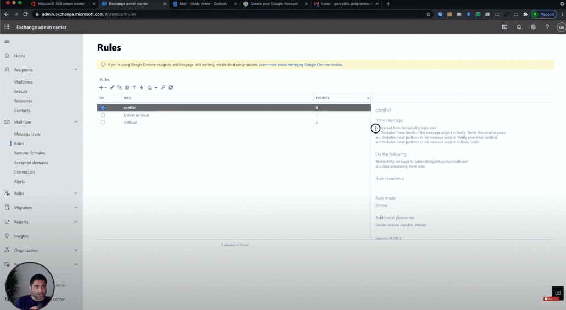Image resolution: width=566 pixels, height=310 pixels.
Task: Add a new rule with plus icon
Action: point(101,88)
